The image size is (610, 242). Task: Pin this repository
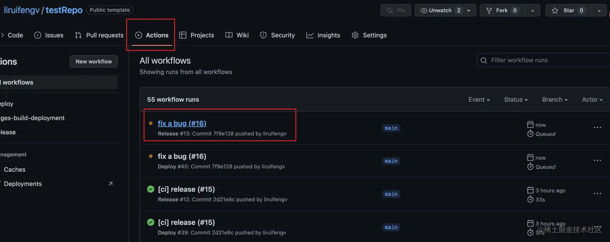tap(396, 10)
